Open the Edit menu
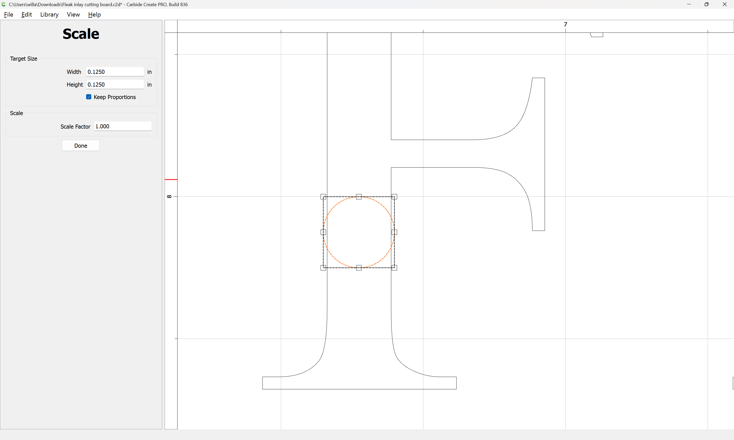The image size is (734, 440). pos(27,15)
